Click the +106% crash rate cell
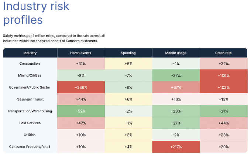Screen dimensions: 251x156 [x=223, y=75]
